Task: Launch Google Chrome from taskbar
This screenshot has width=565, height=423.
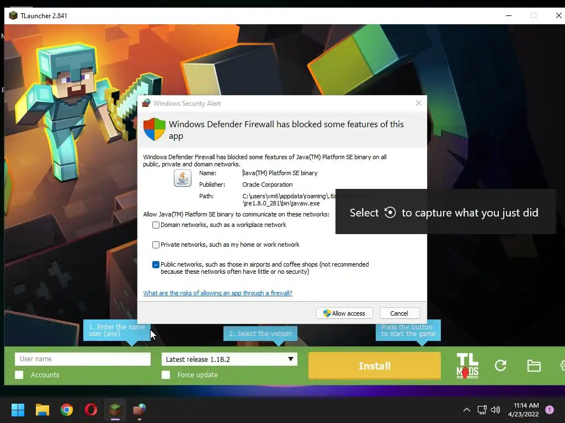Action: click(67, 410)
